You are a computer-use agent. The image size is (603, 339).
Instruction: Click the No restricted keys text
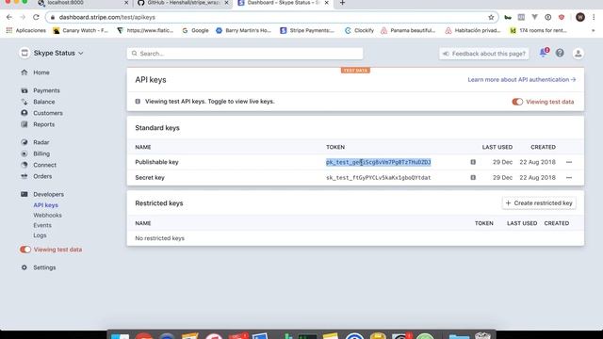pyautogui.click(x=159, y=238)
